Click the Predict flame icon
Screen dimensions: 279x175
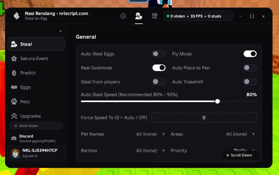(14, 73)
